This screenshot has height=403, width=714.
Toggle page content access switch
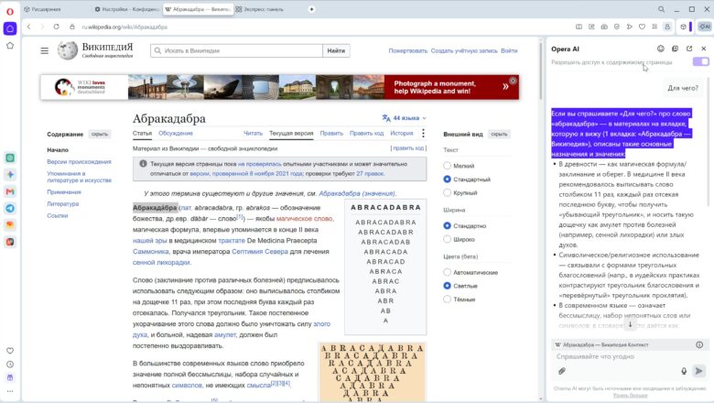click(x=701, y=61)
